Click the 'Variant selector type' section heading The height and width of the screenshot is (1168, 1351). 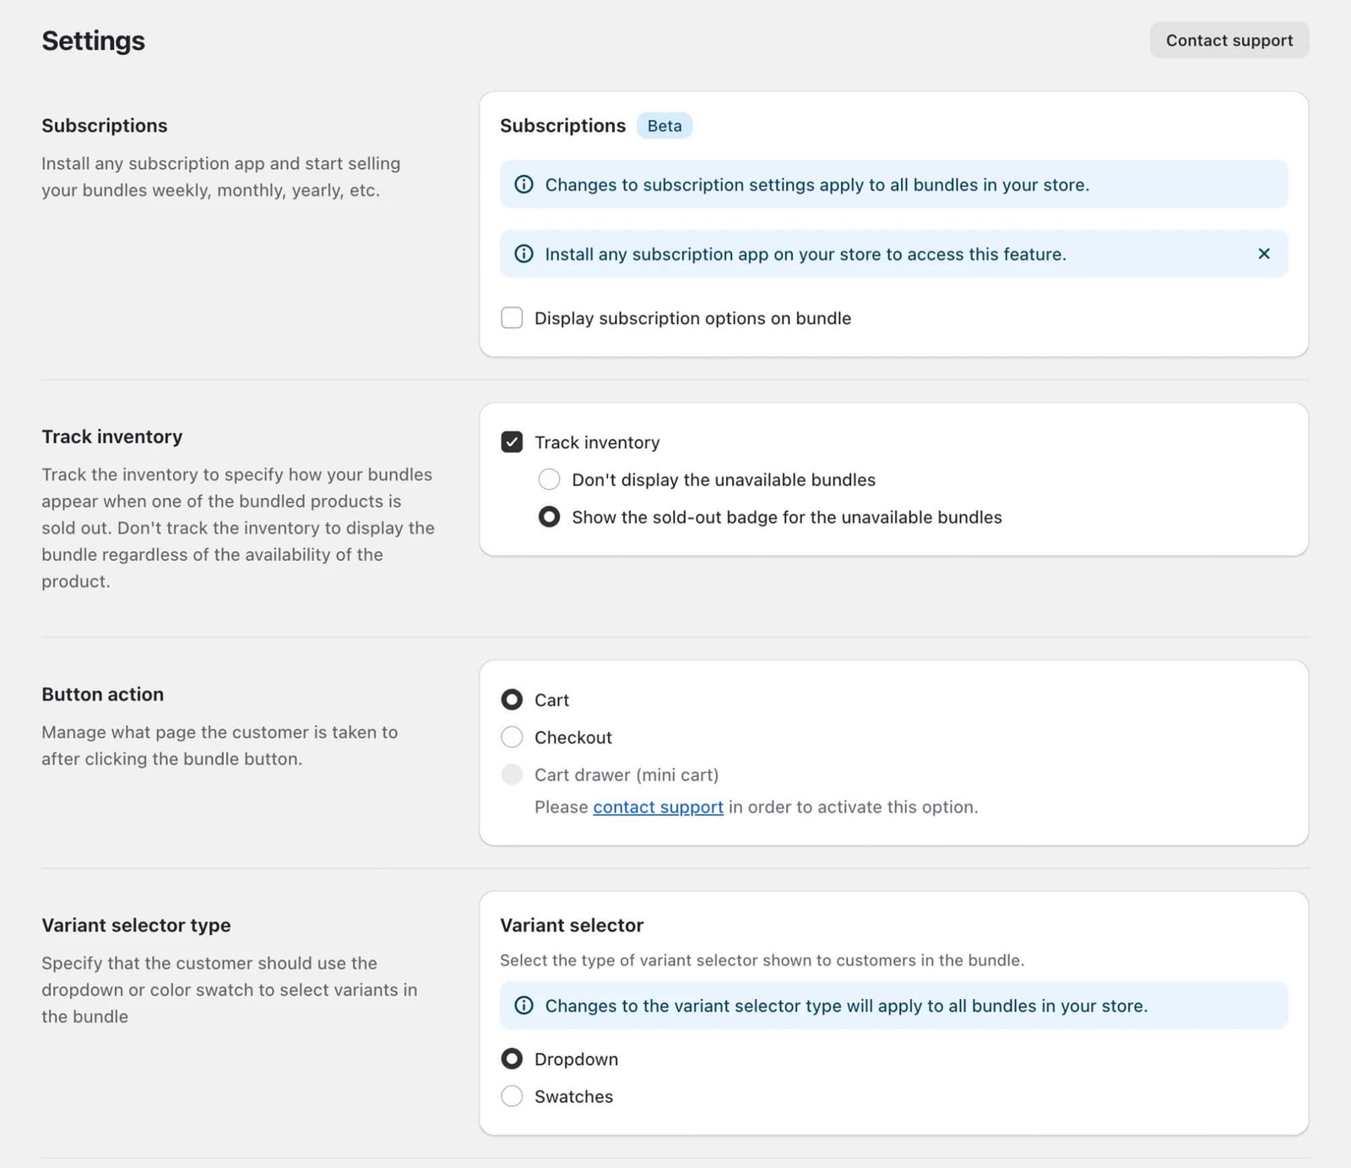[x=136, y=925]
